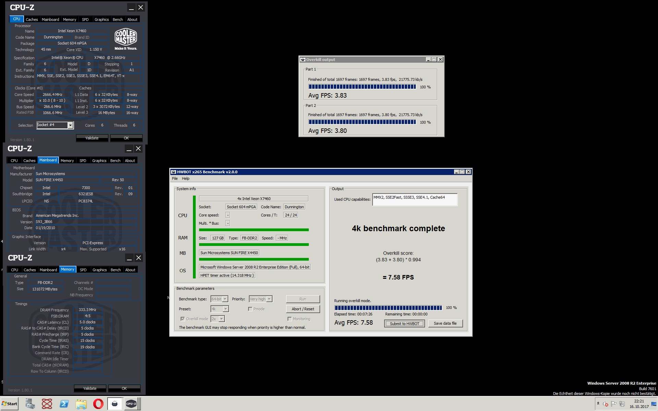Click the Running overkill mode progress bar
Viewport: 658px width, 411px height.
pyautogui.click(x=388, y=308)
